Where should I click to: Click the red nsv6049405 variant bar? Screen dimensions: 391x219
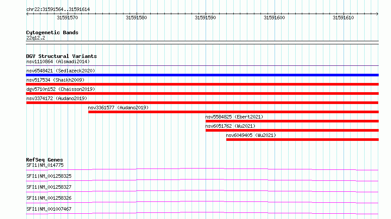click(x=303, y=140)
